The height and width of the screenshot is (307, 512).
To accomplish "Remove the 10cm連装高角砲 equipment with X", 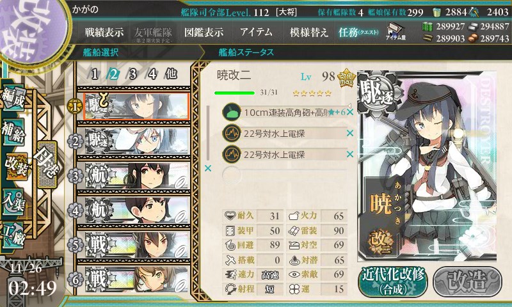I will [x=350, y=112].
